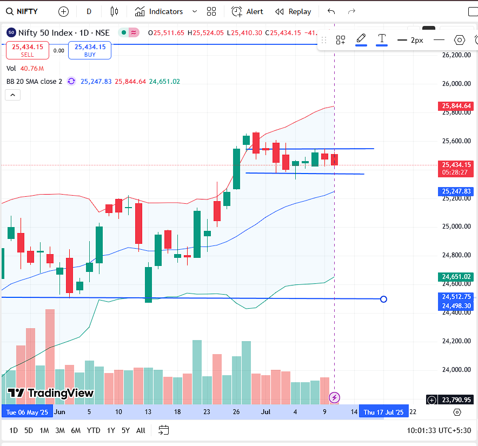Viewport: 478px width, 446px height.
Task: Click the 24,512.75 horizontal line price label
Action: [456, 297]
